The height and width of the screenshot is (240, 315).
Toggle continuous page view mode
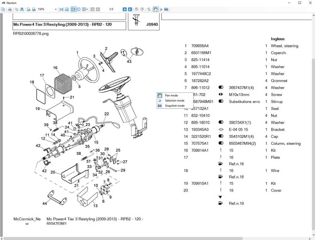click(x=79, y=9)
